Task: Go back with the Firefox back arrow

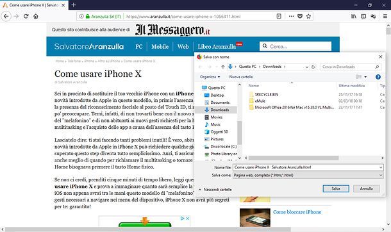Action: [x=6, y=16]
